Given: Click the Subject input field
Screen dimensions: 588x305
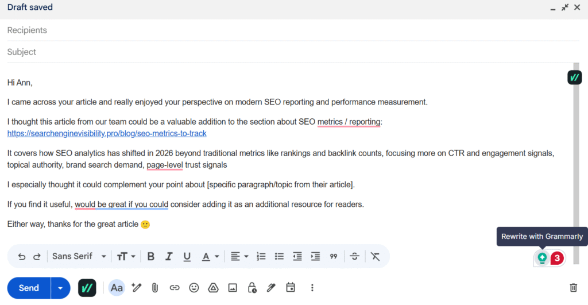Looking at the screenshot, I should [293, 52].
